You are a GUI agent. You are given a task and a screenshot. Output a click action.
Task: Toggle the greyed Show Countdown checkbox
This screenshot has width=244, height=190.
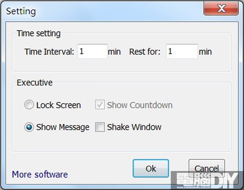[x=100, y=105]
